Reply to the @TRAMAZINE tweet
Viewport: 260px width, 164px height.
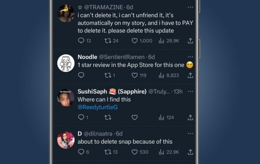point(81,41)
